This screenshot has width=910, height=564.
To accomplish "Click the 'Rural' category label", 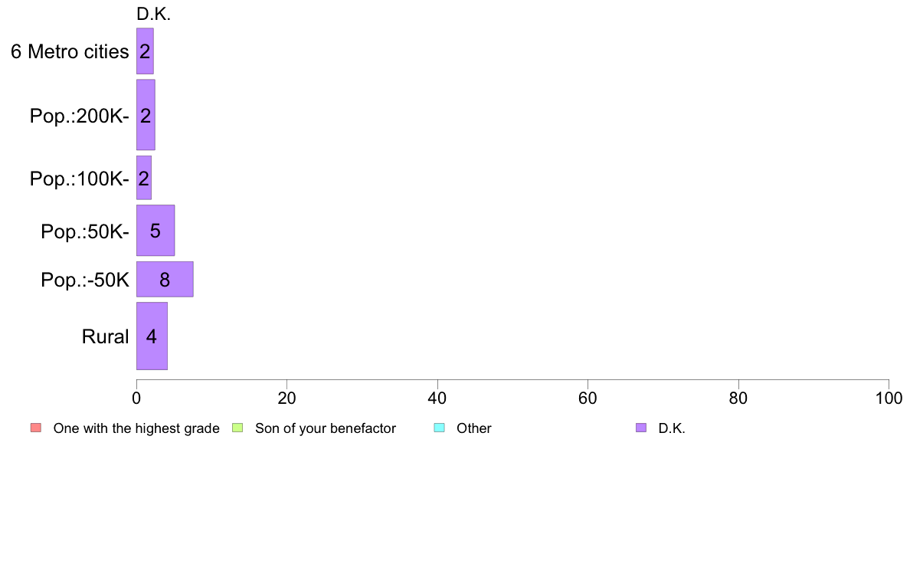I will pos(105,336).
